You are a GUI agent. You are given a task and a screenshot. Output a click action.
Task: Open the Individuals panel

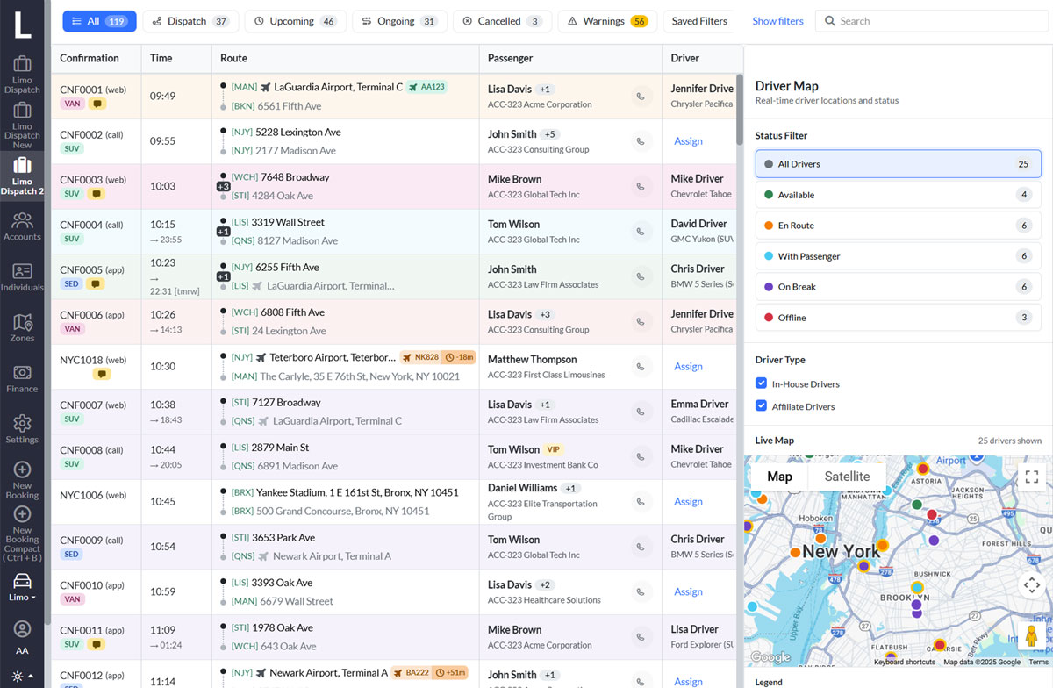click(22, 276)
